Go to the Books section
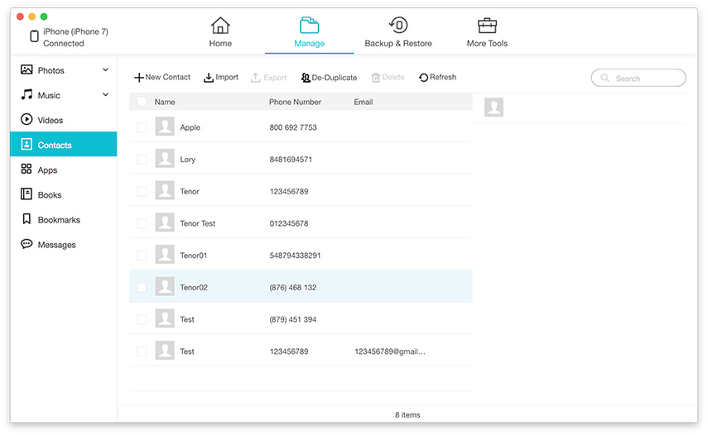Screen dimensions: 708x435 (x=49, y=195)
